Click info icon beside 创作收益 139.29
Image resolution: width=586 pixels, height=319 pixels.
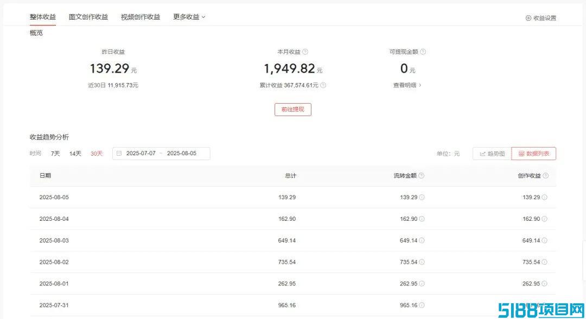[545, 197]
